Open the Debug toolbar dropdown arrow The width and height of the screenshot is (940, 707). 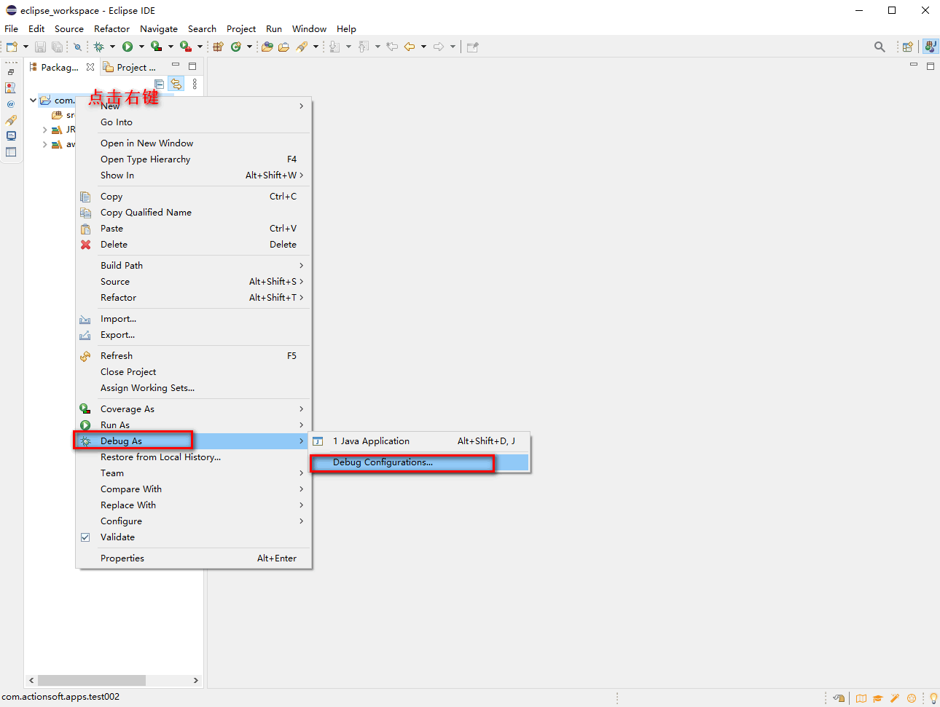[112, 47]
